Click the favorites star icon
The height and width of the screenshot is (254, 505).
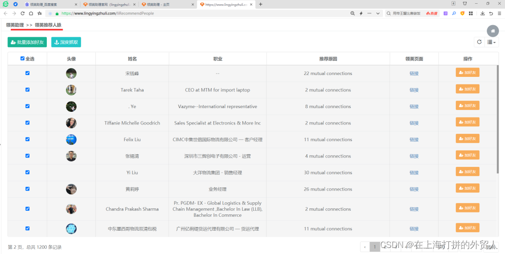coord(39,14)
